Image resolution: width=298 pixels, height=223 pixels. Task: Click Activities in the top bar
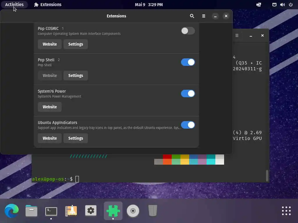[x=14, y=5]
